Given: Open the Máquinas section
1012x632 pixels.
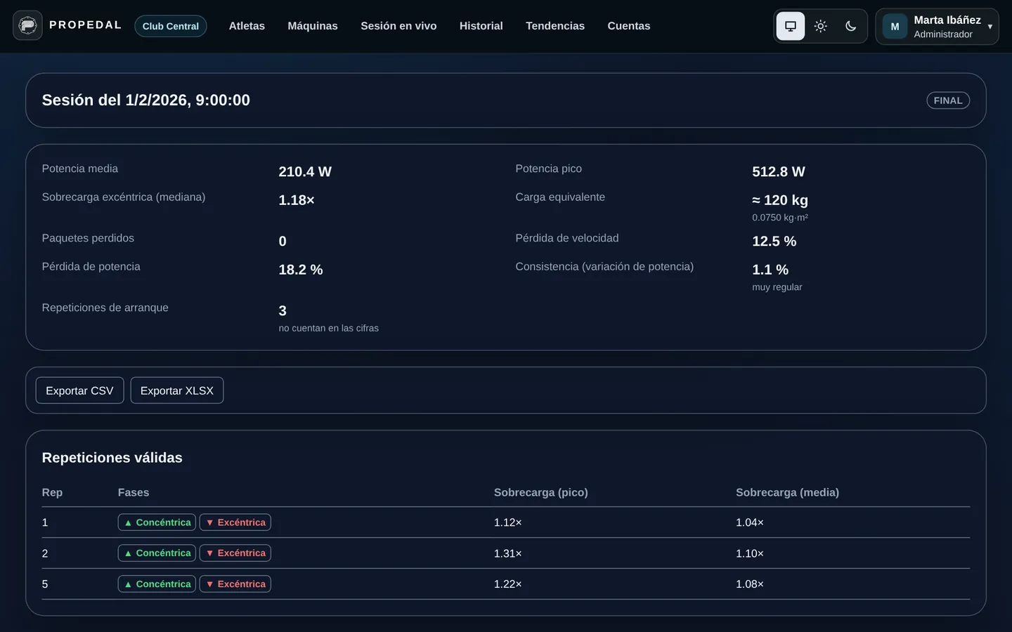Looking at the screenshot, I should (x=313, y=26).
